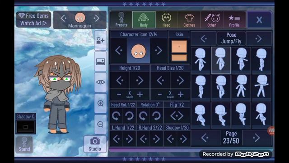This screenshot has height=163, width=289.
Task: Switch to previous character left of Mannequin
Action: click(x=64, y=18)
